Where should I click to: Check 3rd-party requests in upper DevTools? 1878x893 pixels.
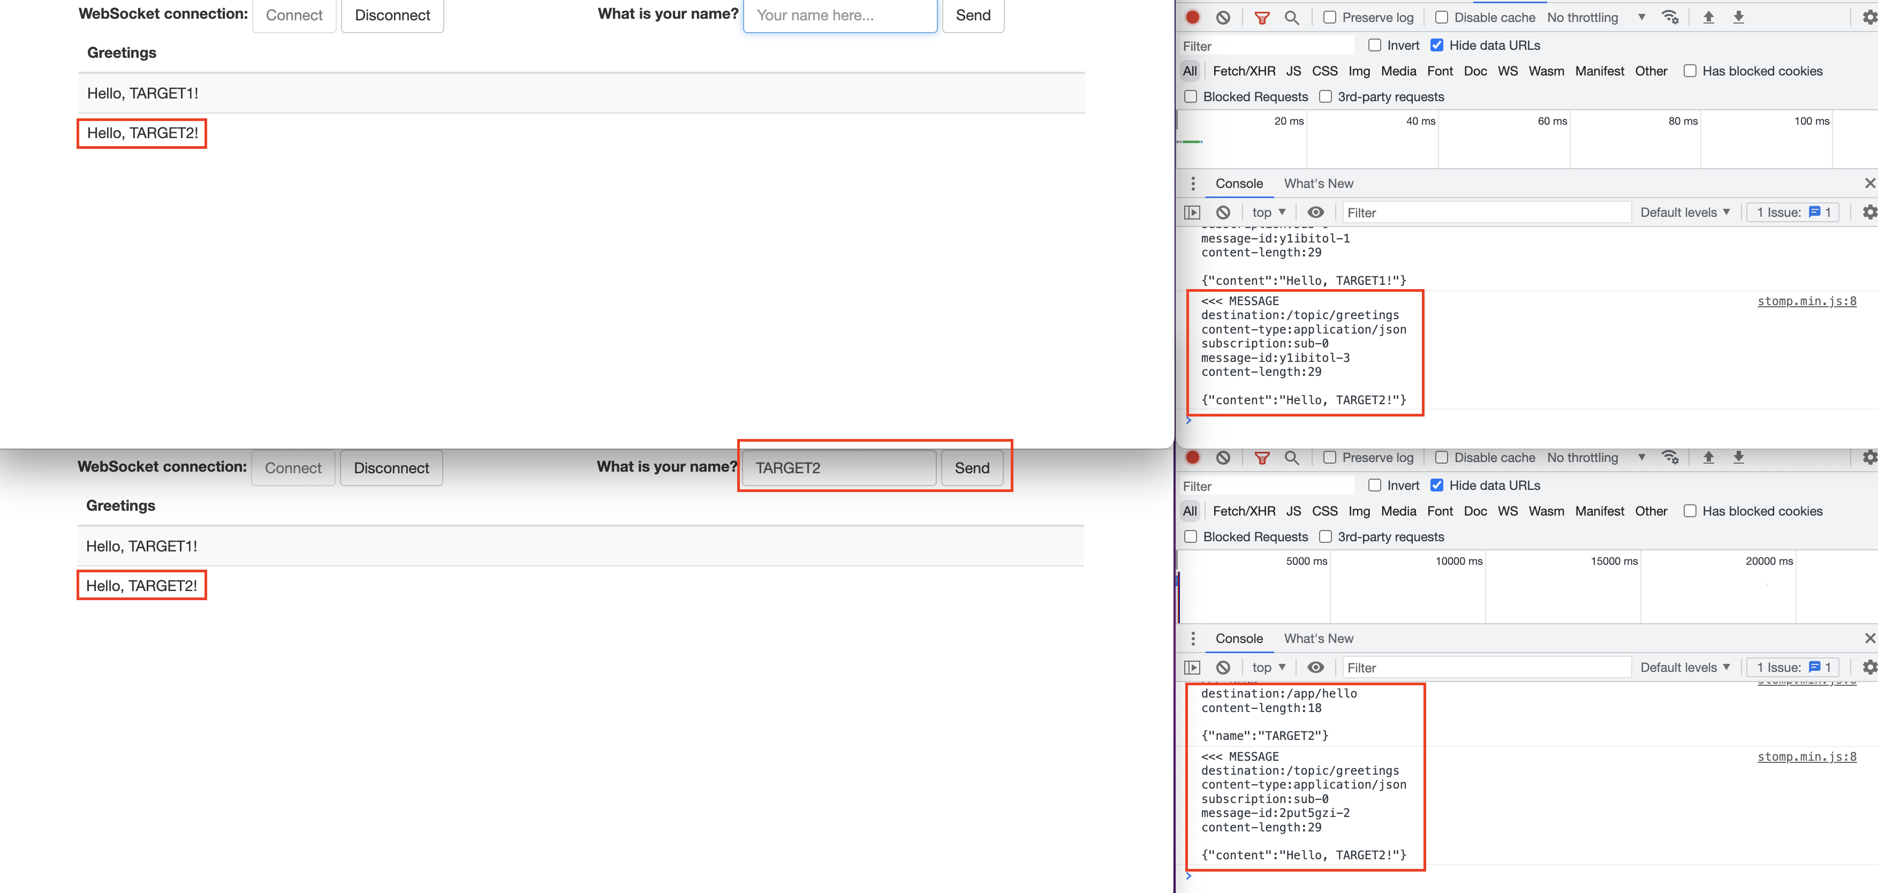[1326, 96]
